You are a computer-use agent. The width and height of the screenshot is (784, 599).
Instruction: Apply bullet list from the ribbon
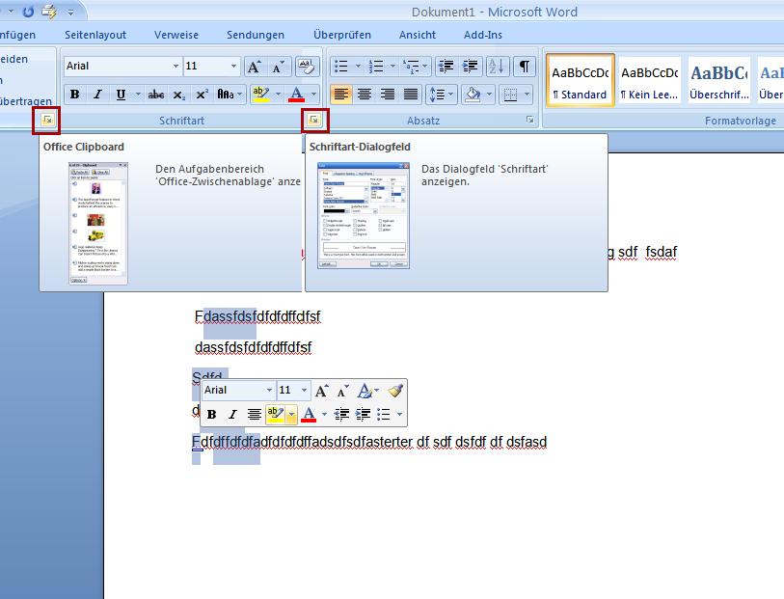point(341,66)
